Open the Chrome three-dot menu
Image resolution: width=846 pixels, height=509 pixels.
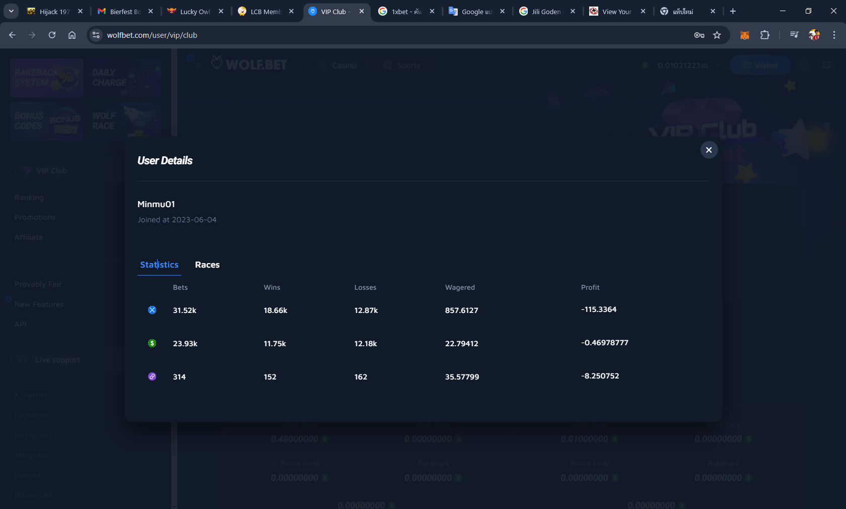[x=834, y=35]
